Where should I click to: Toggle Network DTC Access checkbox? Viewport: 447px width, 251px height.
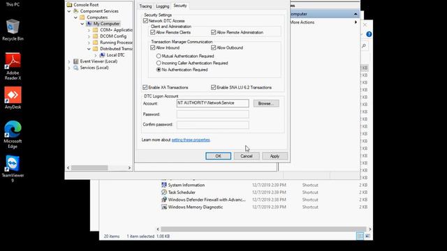coord(145,21)
